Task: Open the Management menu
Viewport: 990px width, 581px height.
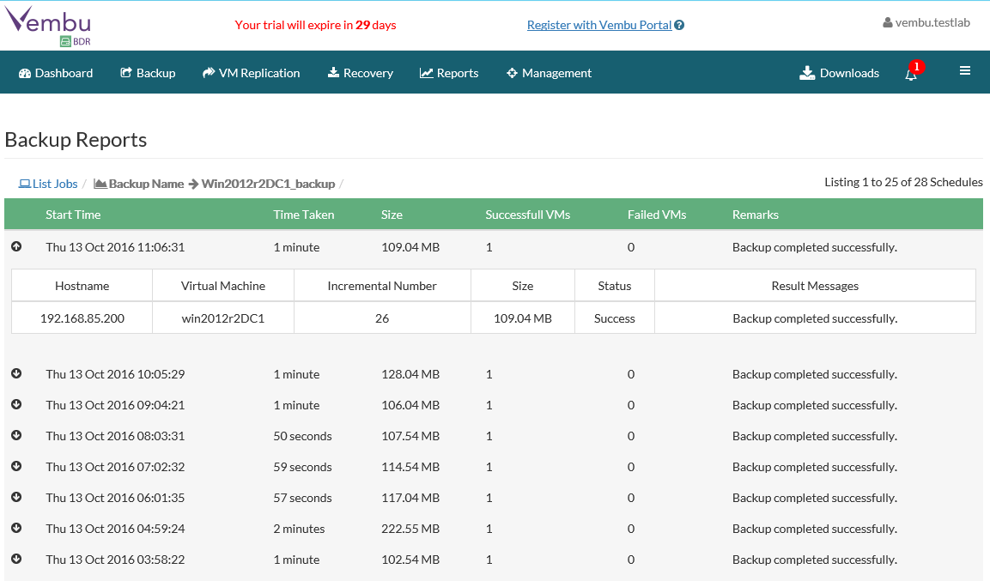Action: (x=549, y=73)
